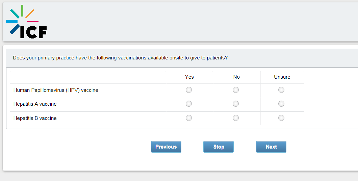Screen dimensions: 358x181
Task: Mark Unsure for Human Papillomavirus (HPV) vaccine
Action: [281, 90]
